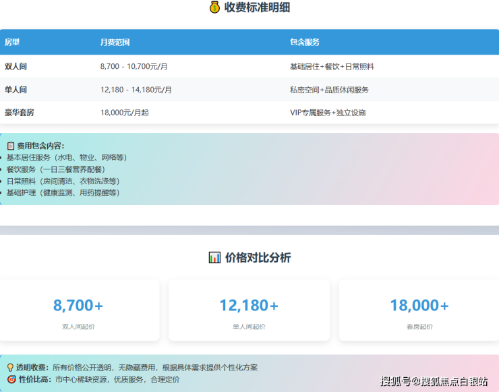Click the 豪华套房 row label
499x392 pixels.
pos(19,113)
